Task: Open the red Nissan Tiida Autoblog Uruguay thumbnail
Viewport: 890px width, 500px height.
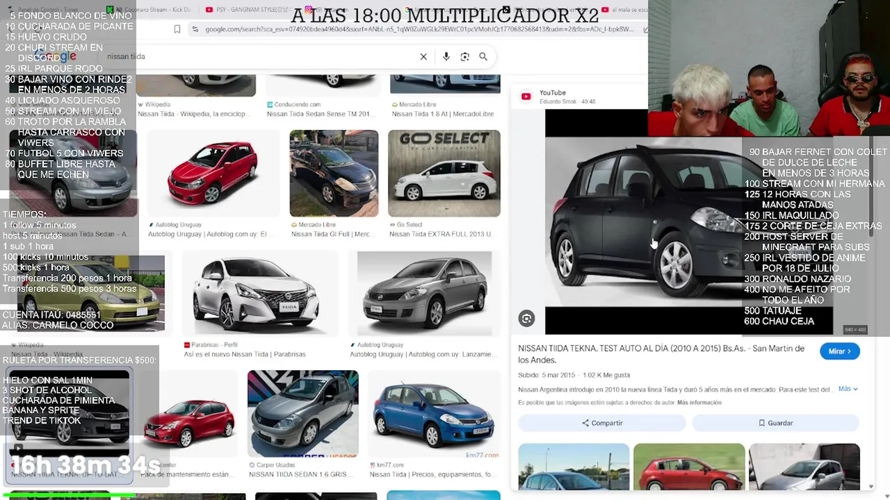Action: tap(213, 174)
